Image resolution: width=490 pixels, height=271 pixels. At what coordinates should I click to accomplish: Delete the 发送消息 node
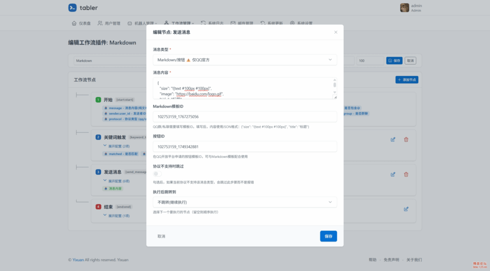pyautogui.click(x=406, y=174)
